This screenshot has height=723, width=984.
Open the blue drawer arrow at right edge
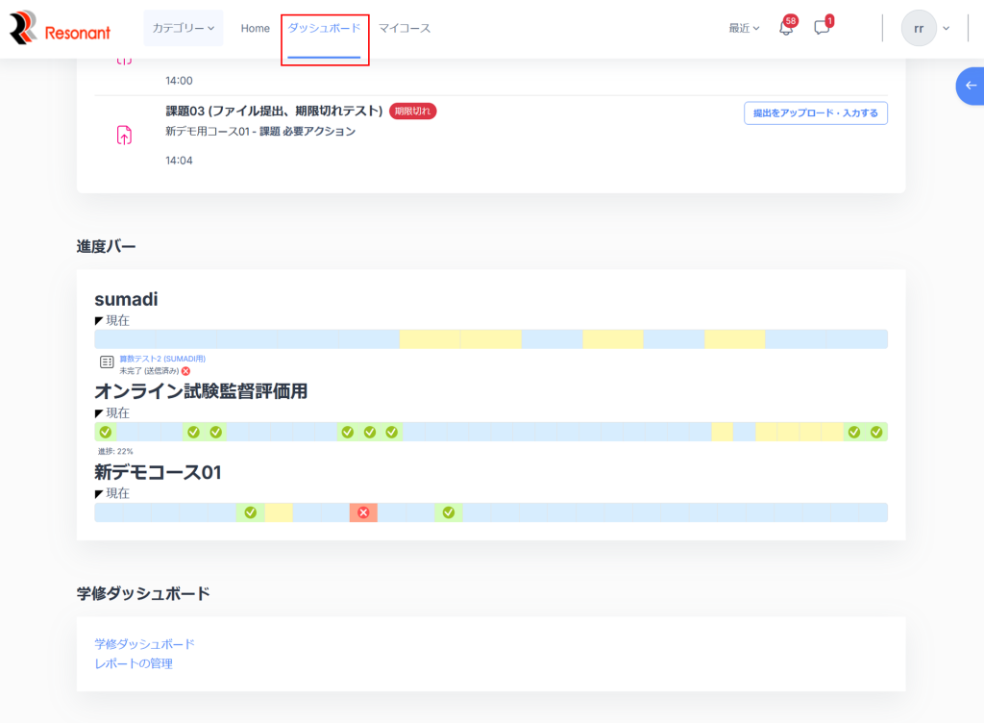point(971,86)
